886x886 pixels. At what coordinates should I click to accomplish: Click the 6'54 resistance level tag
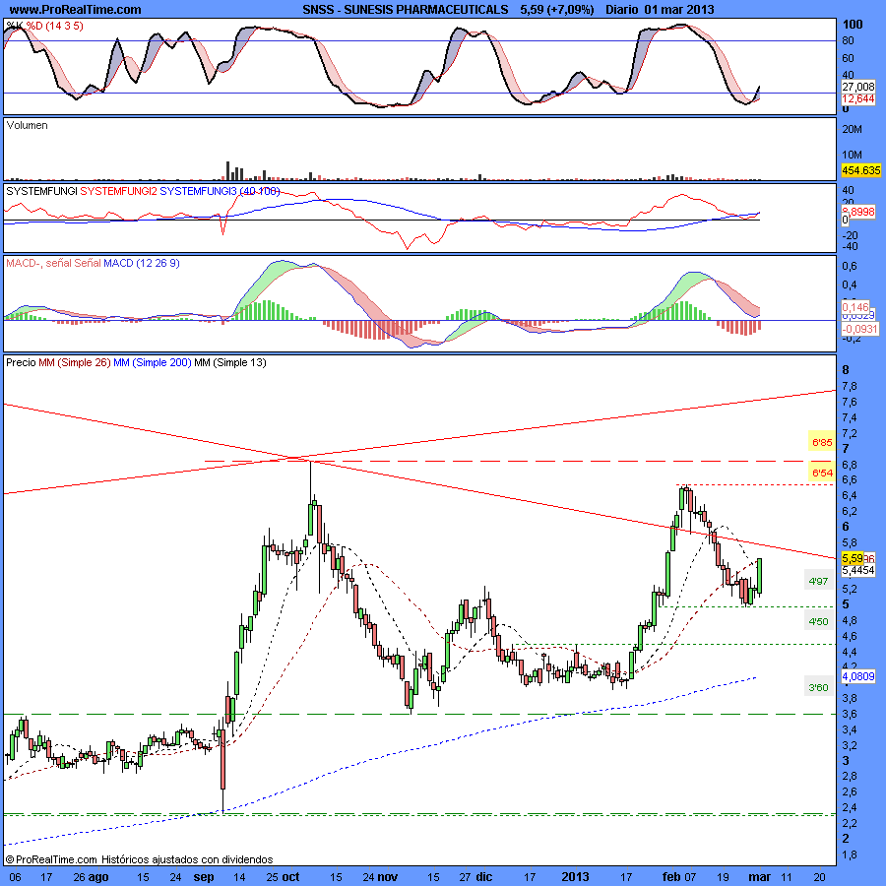pyautogui.click(x=822, y=473)
